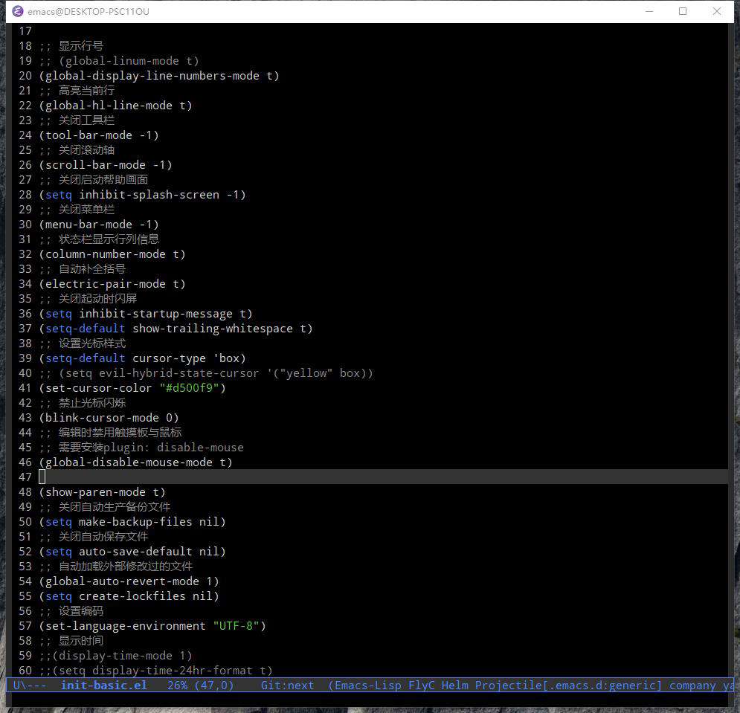Click the Git:next branch indicator in mode line

(287, 685)
